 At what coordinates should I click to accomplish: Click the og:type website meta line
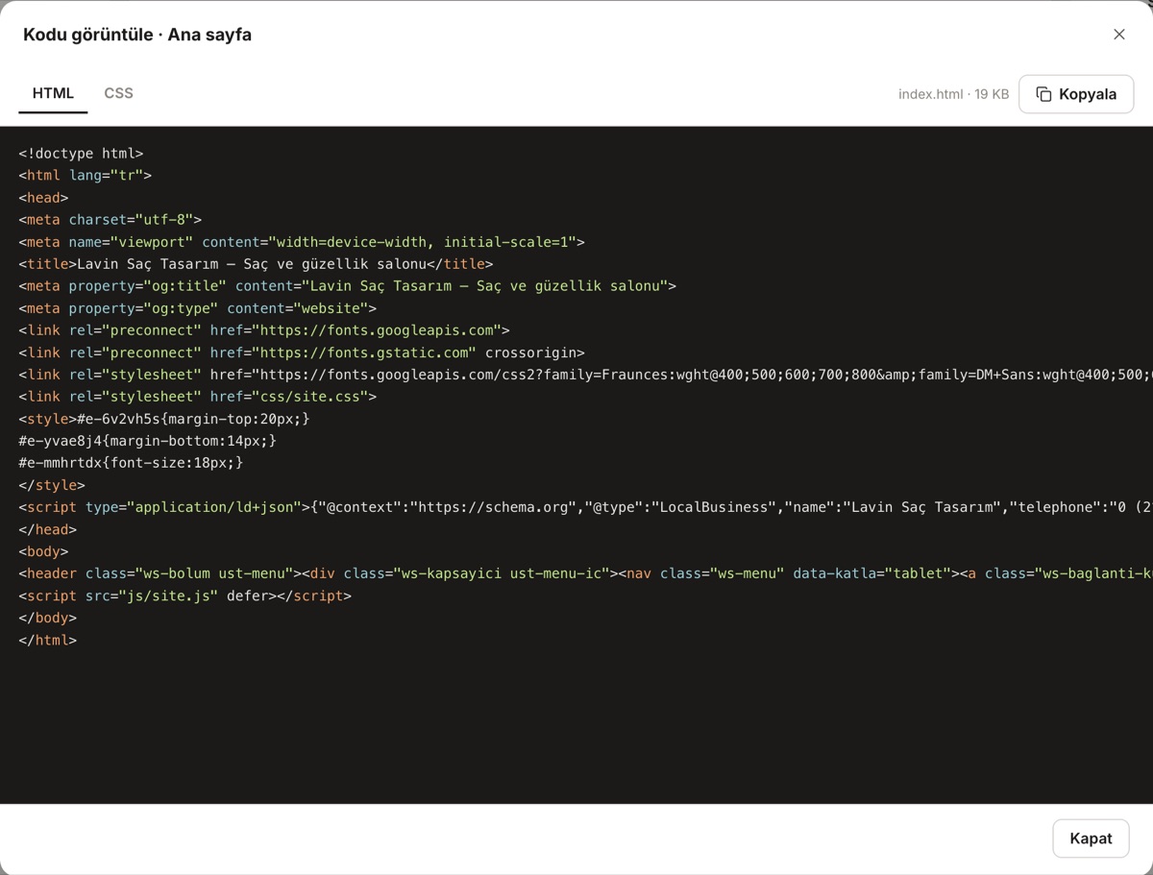197,308
